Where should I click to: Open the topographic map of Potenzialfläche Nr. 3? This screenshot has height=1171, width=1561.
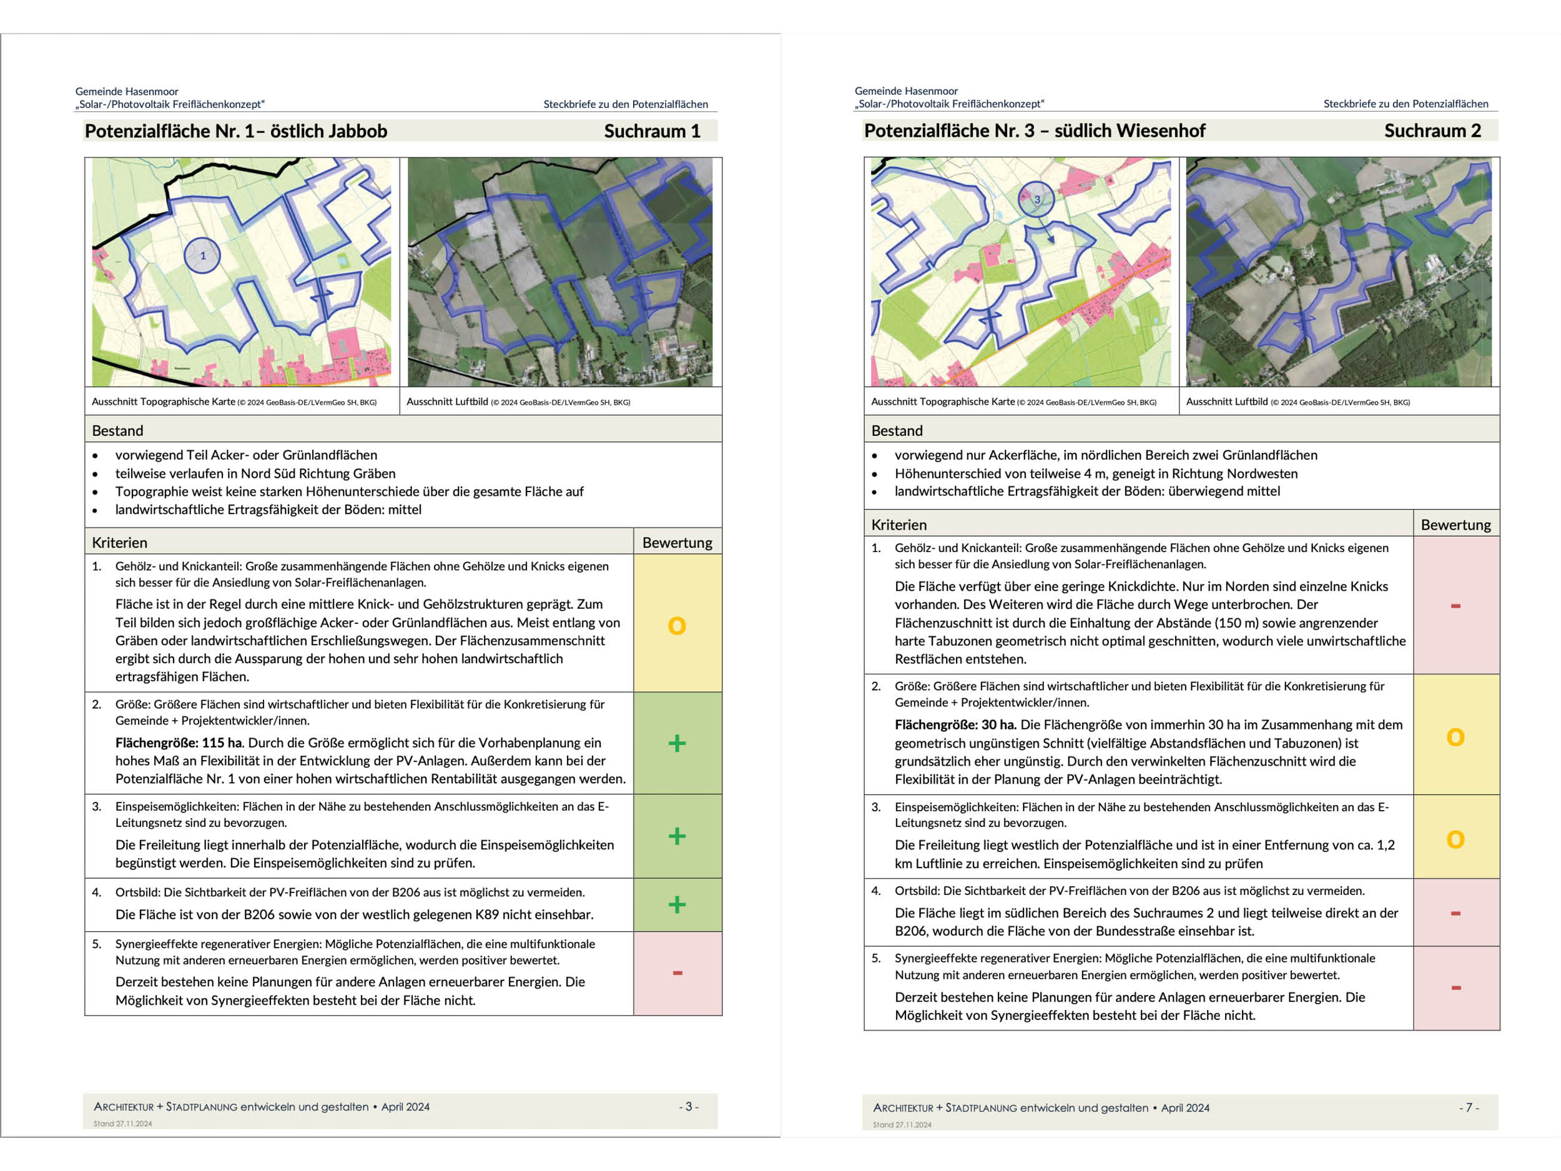(1020, 272)
